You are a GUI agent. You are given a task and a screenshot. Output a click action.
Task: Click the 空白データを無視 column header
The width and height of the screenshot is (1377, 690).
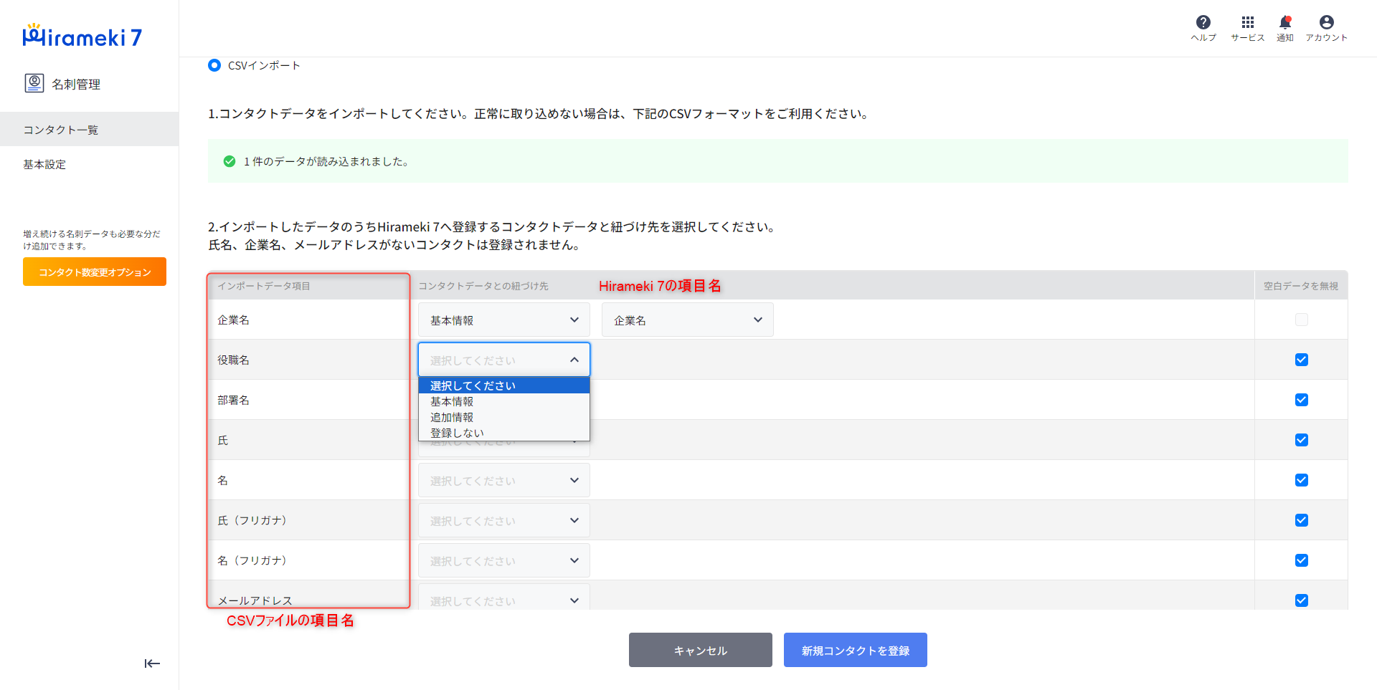(x=1301, y=286)
